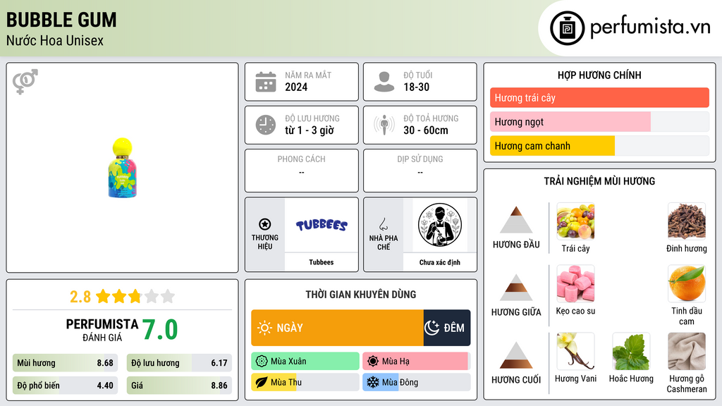Click the sun icon in the Ngày bar

(x=264, y=328)
